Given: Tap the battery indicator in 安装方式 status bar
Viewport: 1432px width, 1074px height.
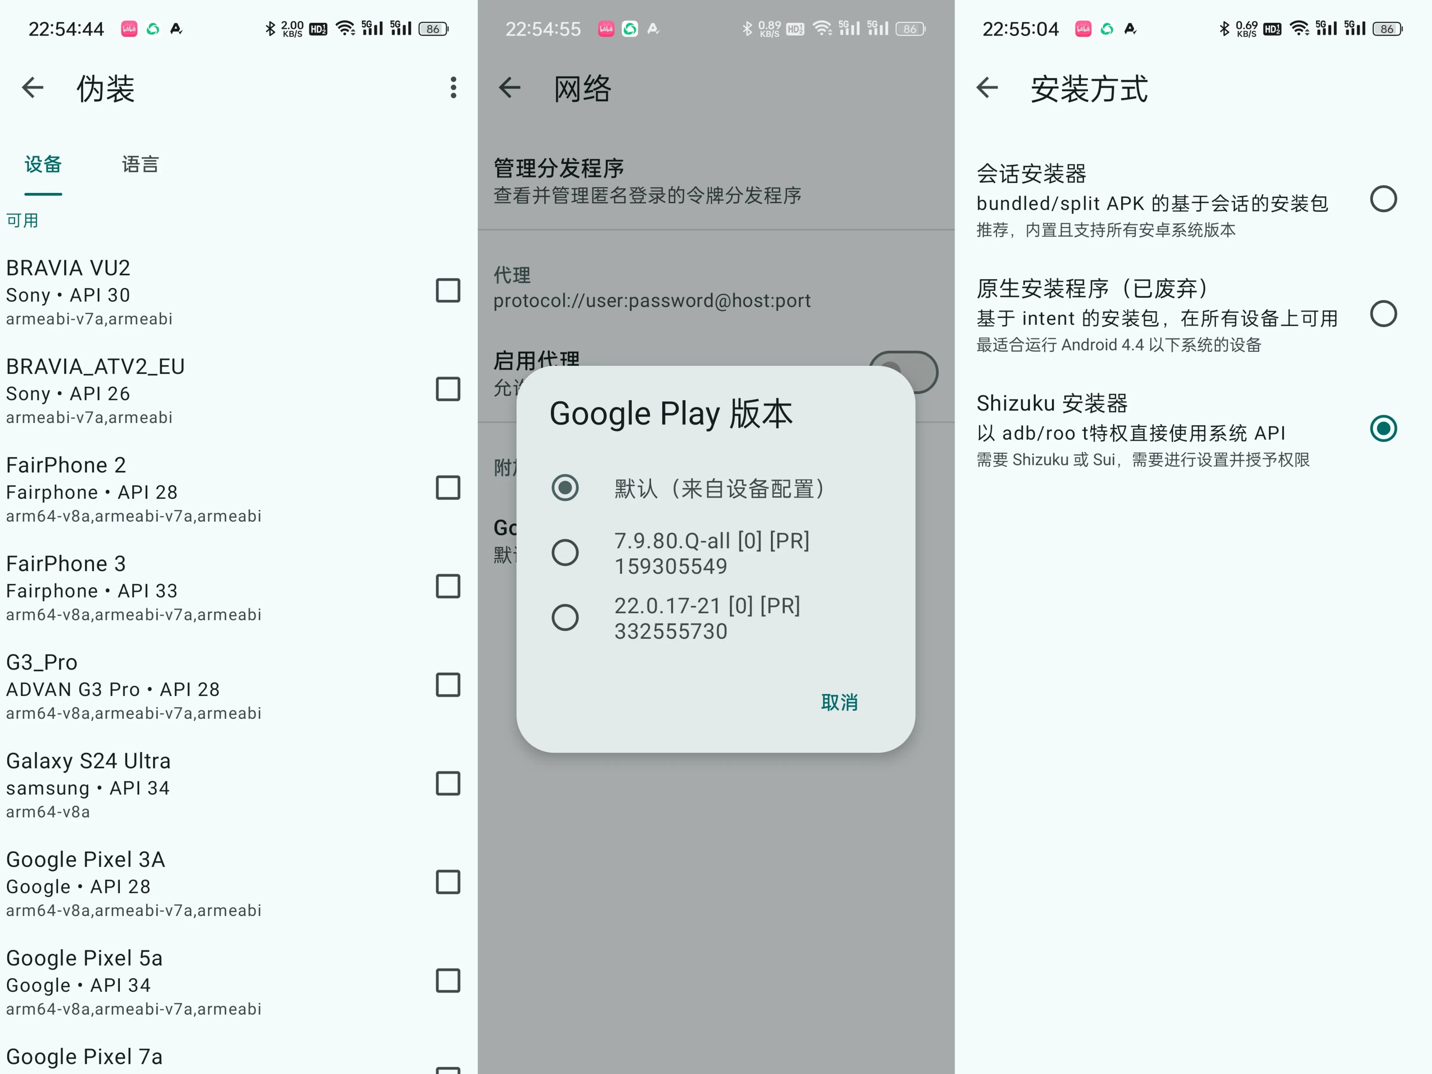Looking at the screenshot, I should tap(1388, 28).
